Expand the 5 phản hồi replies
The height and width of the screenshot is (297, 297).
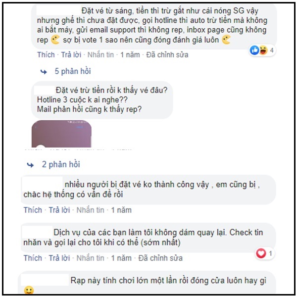(73, 71)
